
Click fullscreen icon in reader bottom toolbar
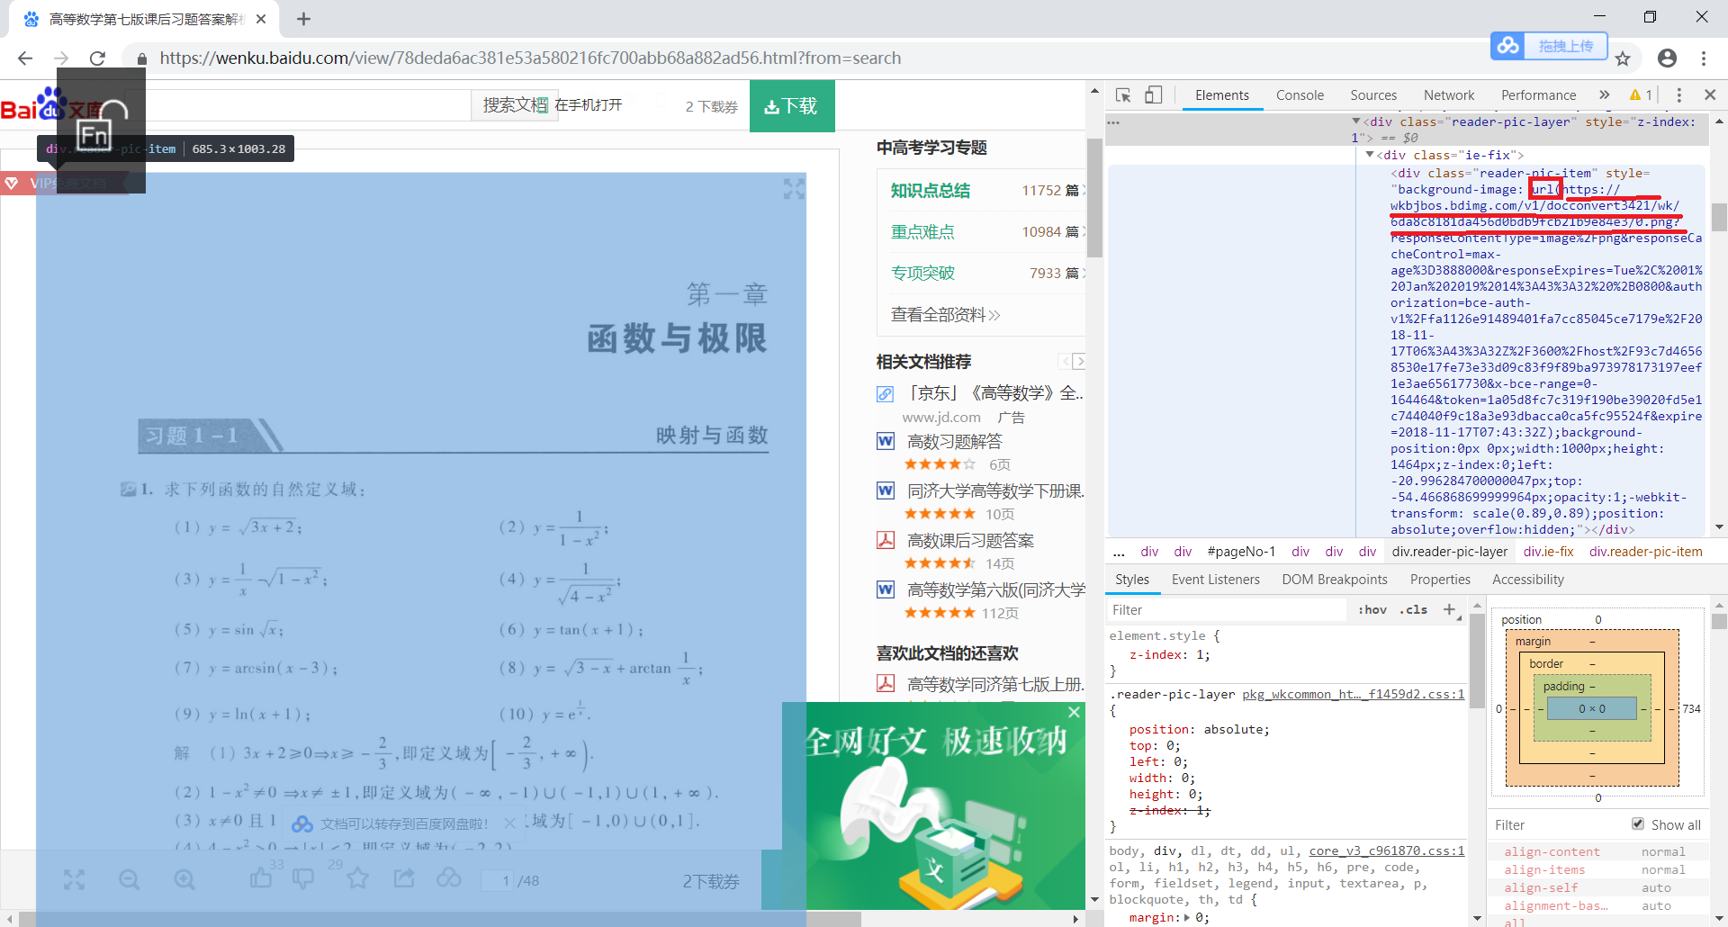[74, 880]
